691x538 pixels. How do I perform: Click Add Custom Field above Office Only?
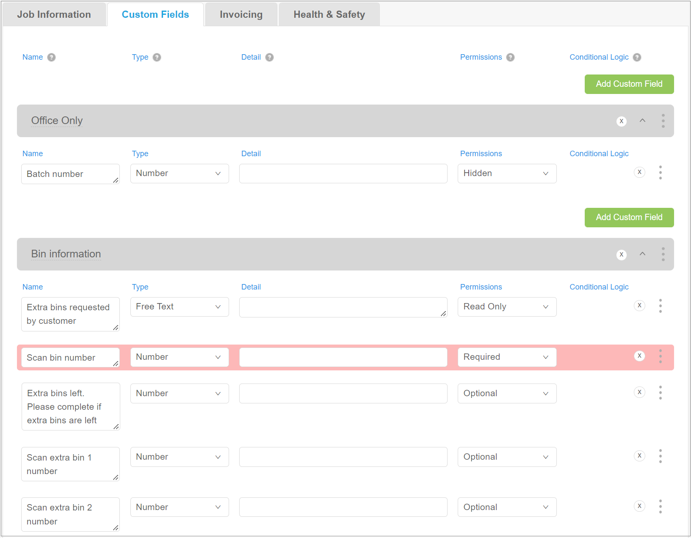tap(629, 84)
